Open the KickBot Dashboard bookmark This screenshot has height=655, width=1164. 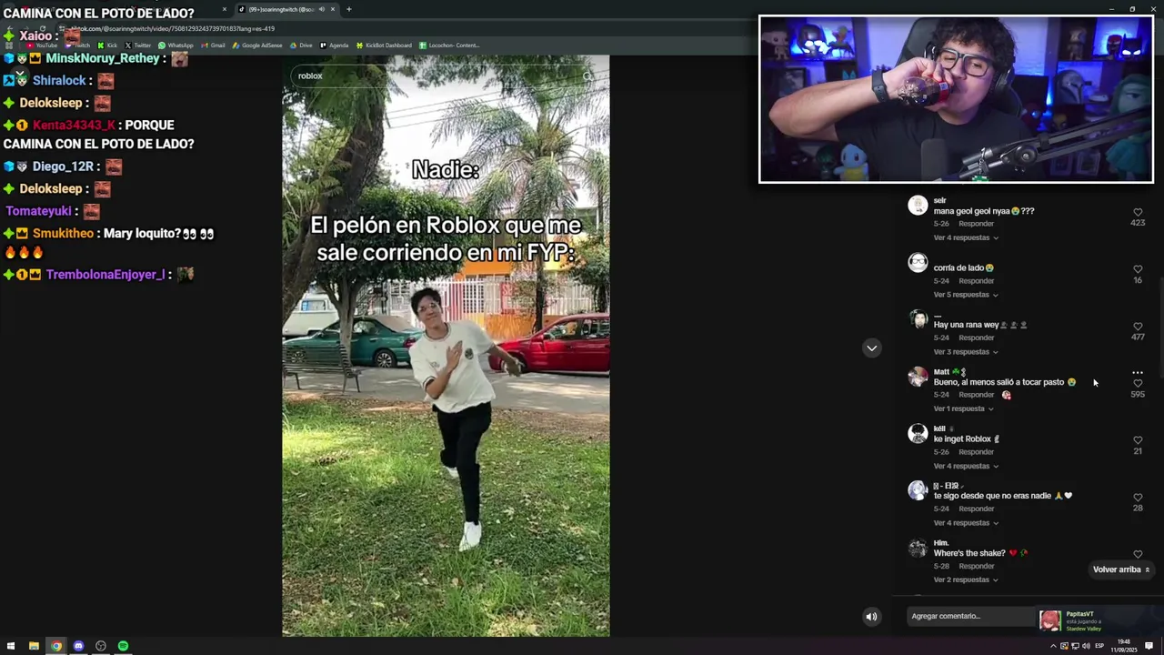385,45
